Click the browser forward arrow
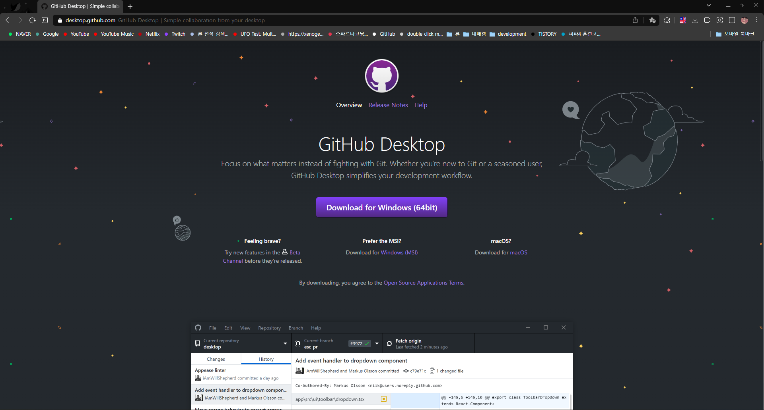 click(x=20, y=20)
